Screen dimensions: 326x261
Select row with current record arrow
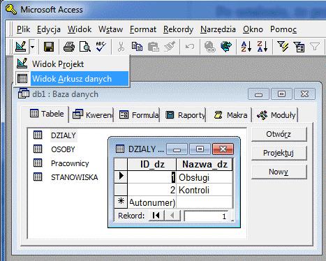(x=121, y=177)
